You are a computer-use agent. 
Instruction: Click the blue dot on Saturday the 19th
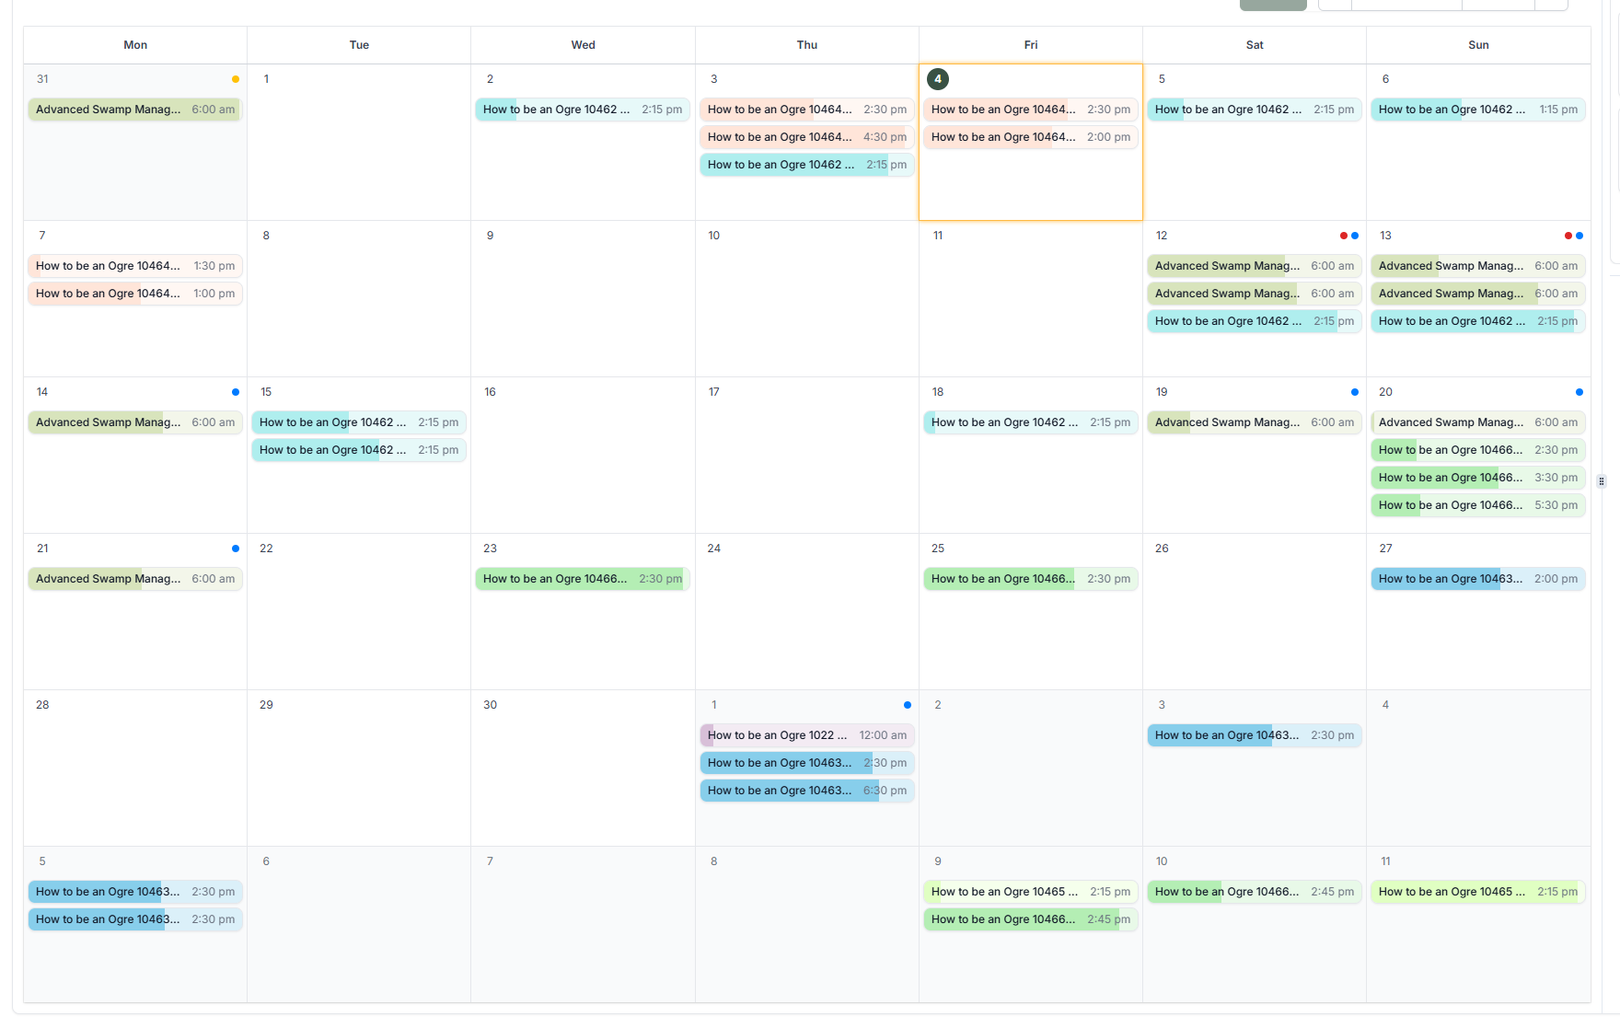pos(1355,392)
